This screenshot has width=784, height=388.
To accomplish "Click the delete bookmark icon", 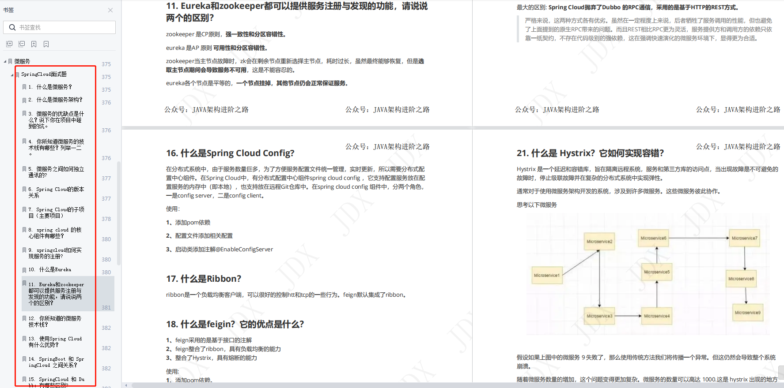I will click(x=46, y=44).
